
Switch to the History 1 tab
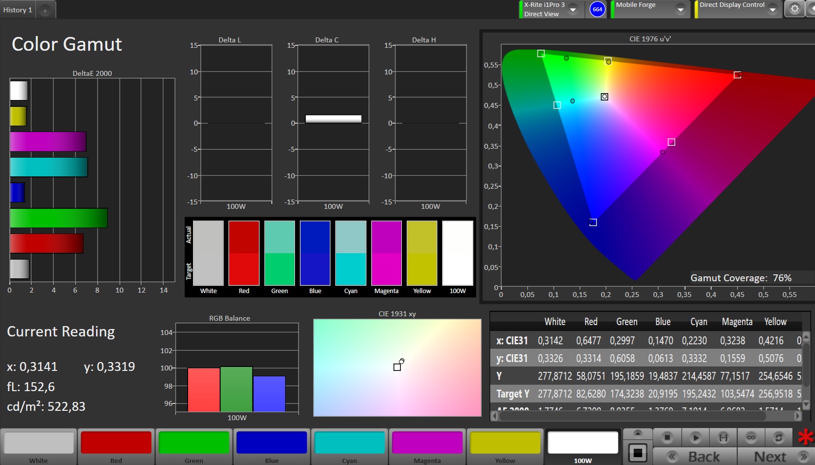pos(18,10)
